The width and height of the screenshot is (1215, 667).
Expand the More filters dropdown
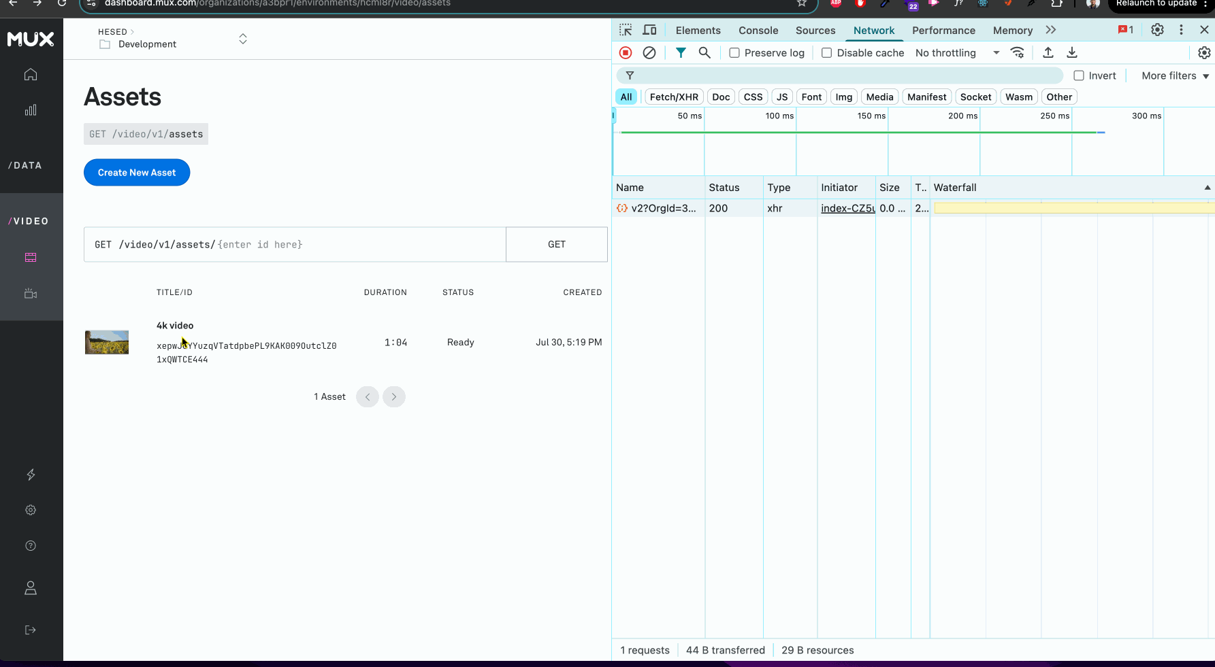pos(1175,75)
